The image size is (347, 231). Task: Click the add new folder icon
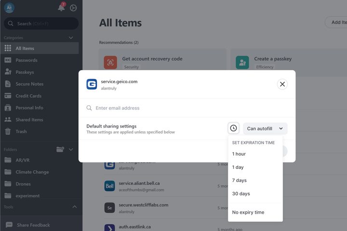click(60, 150)
